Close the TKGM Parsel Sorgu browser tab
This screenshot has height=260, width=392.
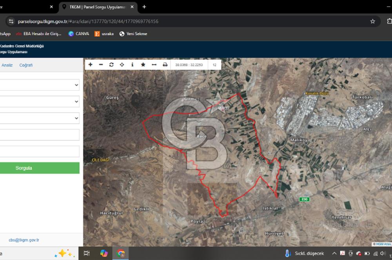(132, 7)
